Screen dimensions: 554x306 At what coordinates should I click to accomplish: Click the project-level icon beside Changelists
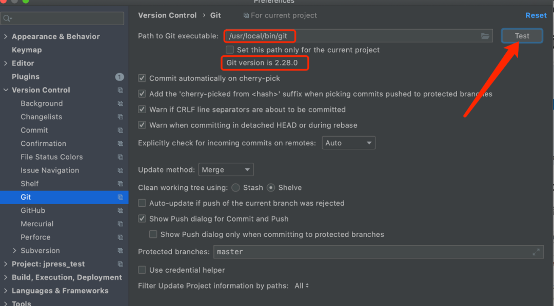pyautogui.click(x=120, y=117)
